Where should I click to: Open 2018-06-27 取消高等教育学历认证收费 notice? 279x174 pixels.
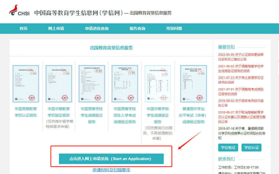[242, 117]
